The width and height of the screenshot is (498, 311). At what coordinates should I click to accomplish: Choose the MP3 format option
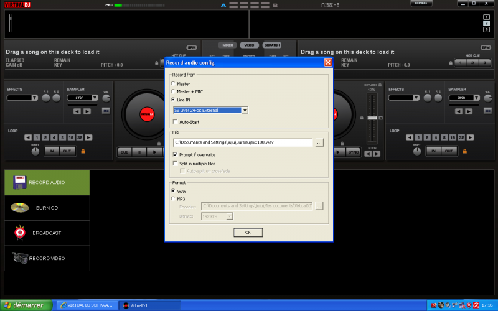point(174,199)
